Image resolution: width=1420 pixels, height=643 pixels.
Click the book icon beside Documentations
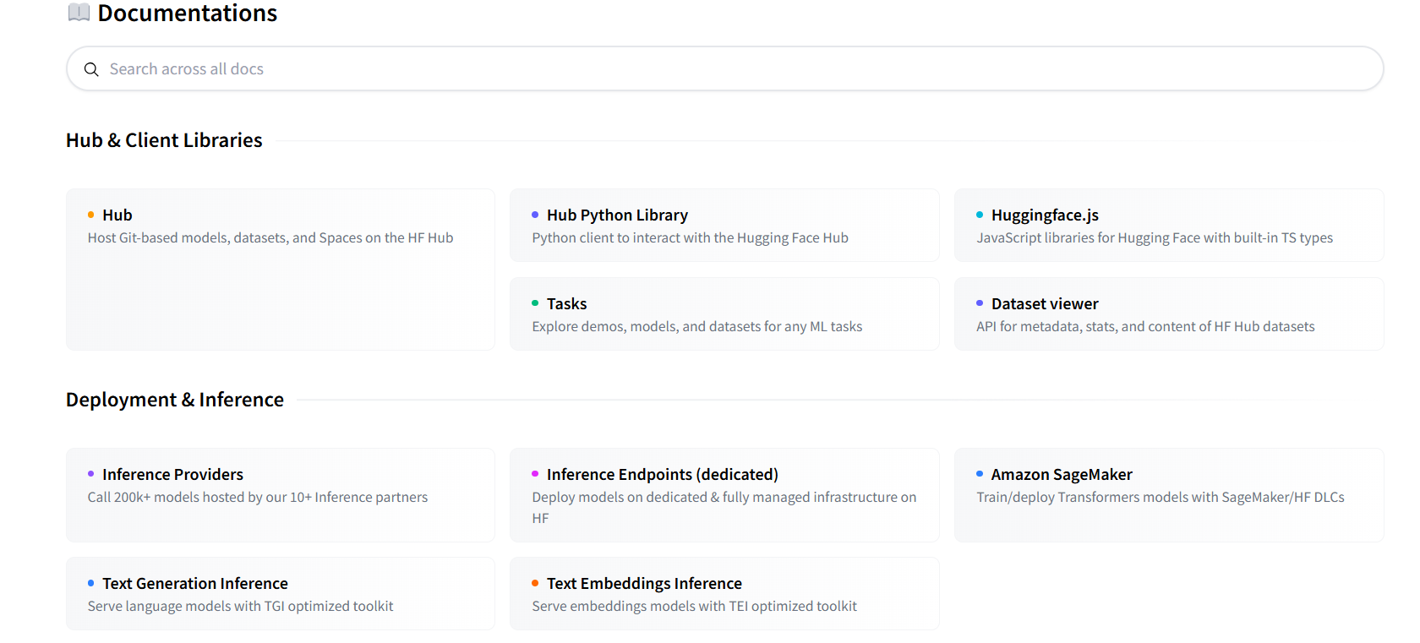[79, 13]
